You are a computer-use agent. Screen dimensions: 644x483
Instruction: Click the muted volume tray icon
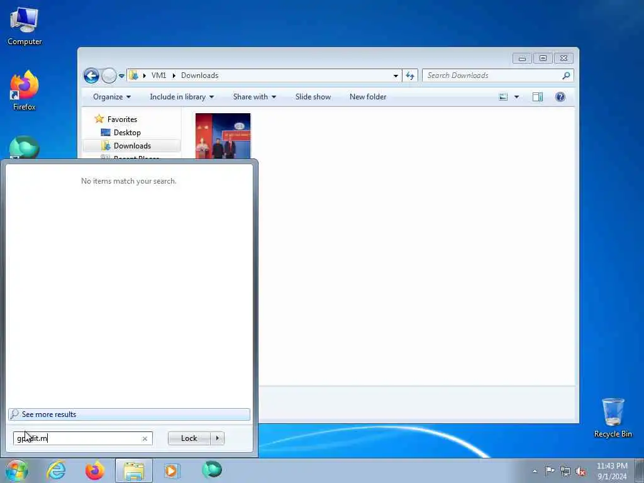(x=580, y=471)
